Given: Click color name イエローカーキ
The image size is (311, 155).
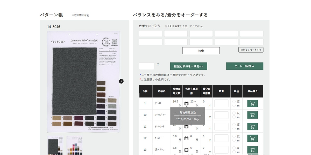Looking at the screenshot, I should point(160,127).
